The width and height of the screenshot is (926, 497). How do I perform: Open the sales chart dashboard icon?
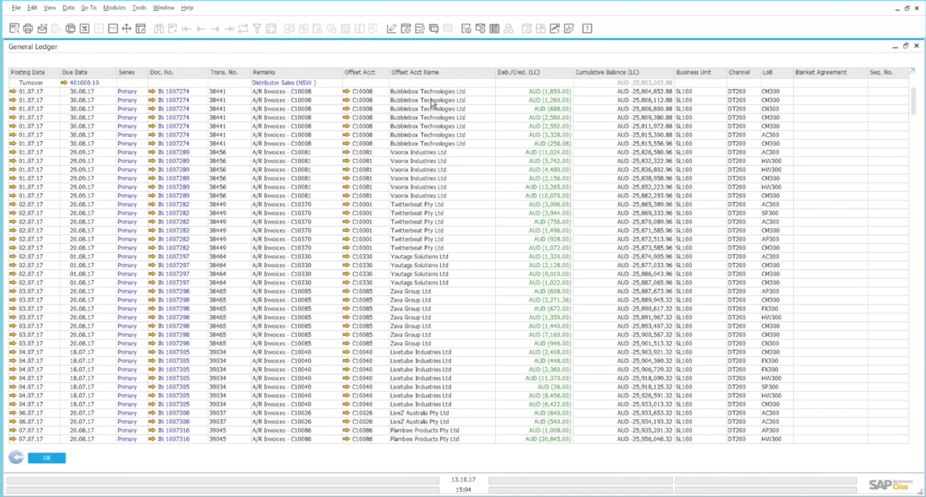pyautogui.click(x=555, y=29)
